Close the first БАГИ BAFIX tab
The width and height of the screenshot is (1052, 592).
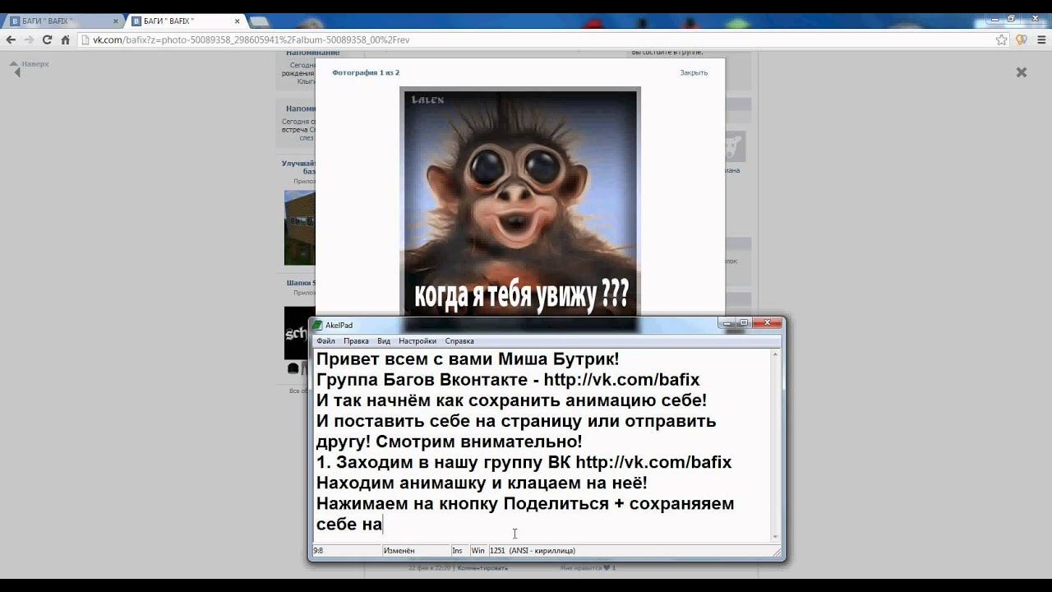pyautogui.click(x=116, y=21)
